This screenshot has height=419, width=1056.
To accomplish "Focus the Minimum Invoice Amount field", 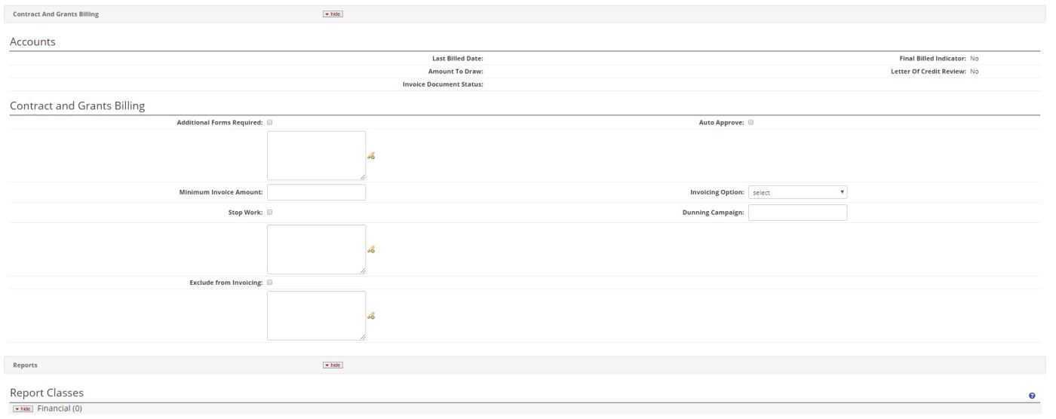I will [x=316, y=193].
